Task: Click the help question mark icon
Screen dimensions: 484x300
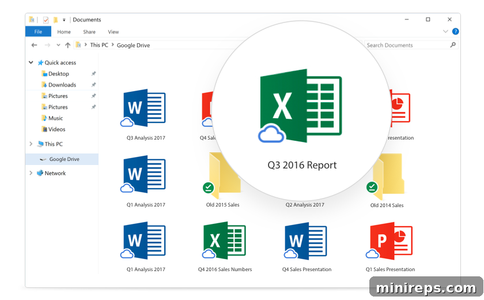Action: [x=455, y=32]
